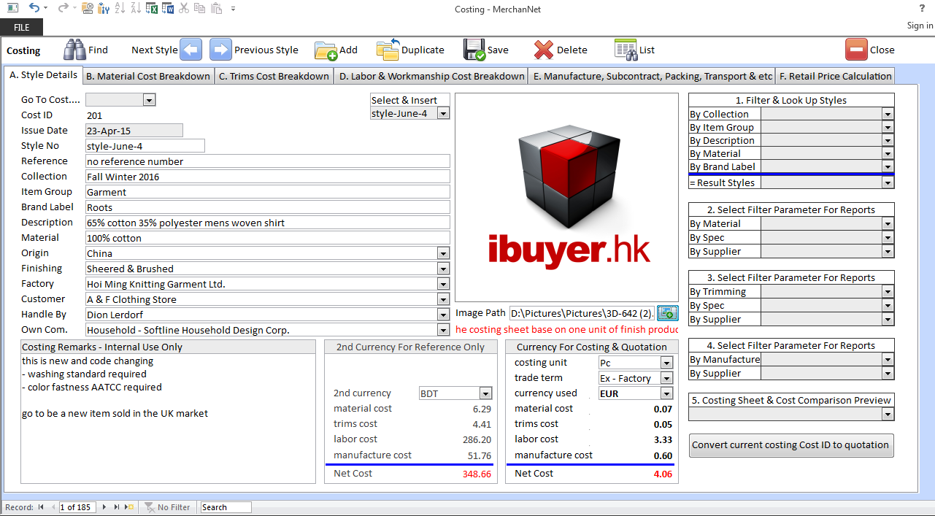Click the Save floppy disk icon
This screenshot has height=516, width=935.
tap(474, 50)
